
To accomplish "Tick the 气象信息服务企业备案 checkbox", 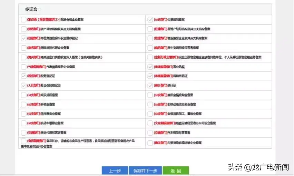I will coord(23,67).
